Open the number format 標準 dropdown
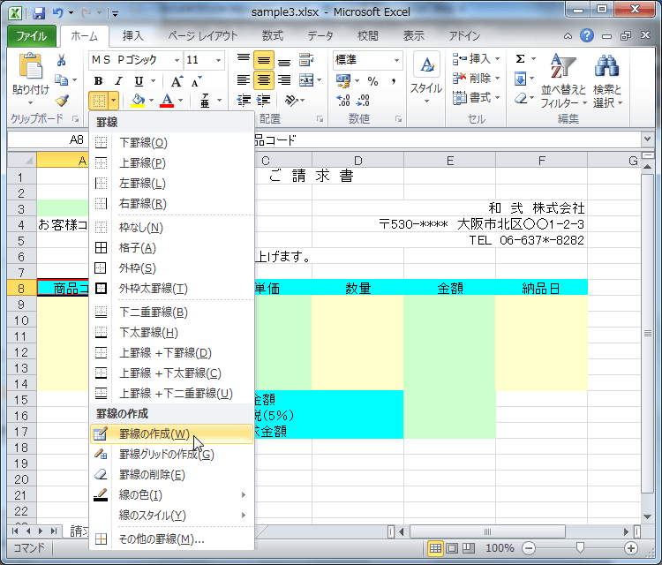The height and width of the screenshot is (565, 662). click(397, 60)
